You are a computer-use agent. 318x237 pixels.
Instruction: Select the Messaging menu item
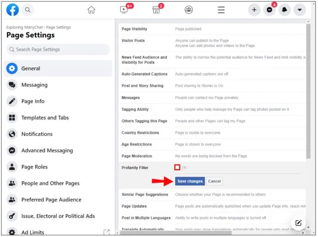point(58,85)
